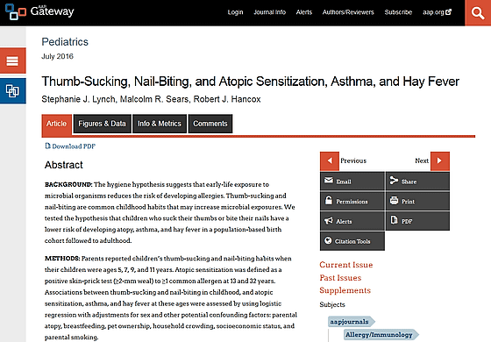Click Login in top navigation

tap(235, 12)
